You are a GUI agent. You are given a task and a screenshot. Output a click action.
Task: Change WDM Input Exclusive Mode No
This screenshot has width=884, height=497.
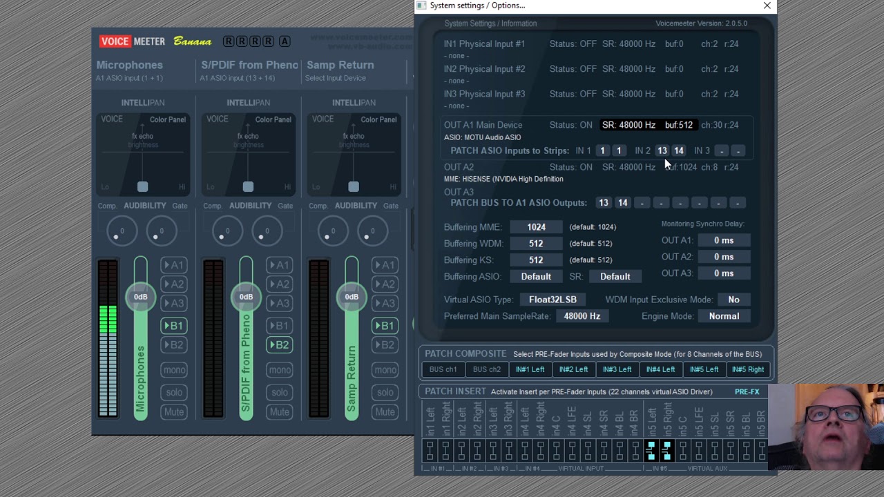733,300
